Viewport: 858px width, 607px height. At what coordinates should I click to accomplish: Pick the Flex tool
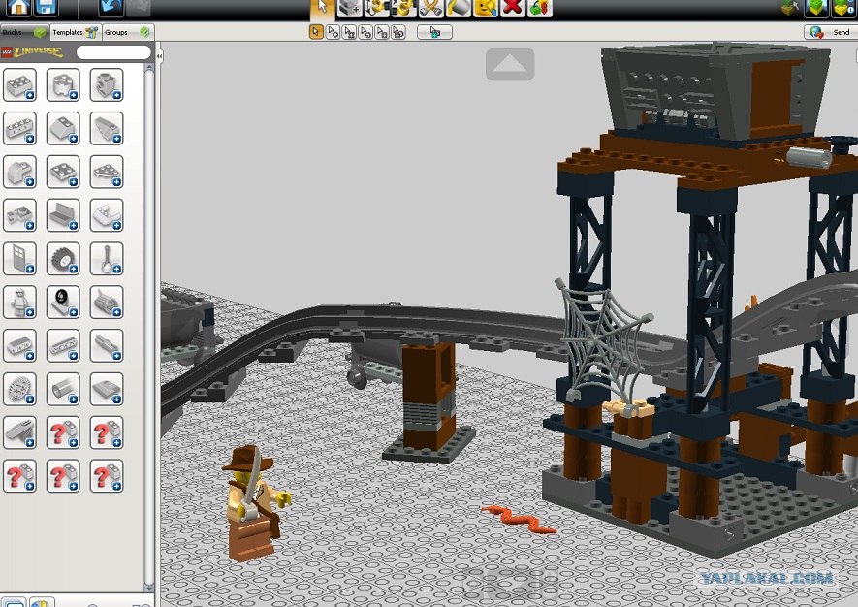coord(431,8)
